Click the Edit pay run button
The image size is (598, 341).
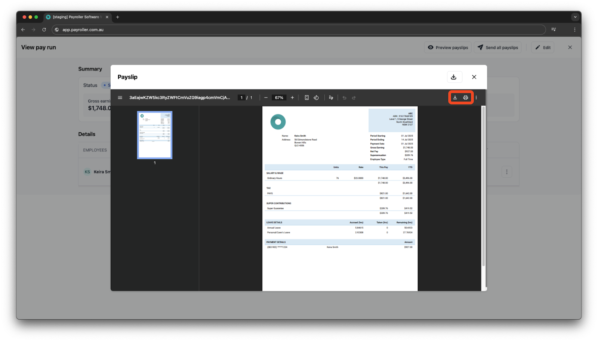[543, 47]
